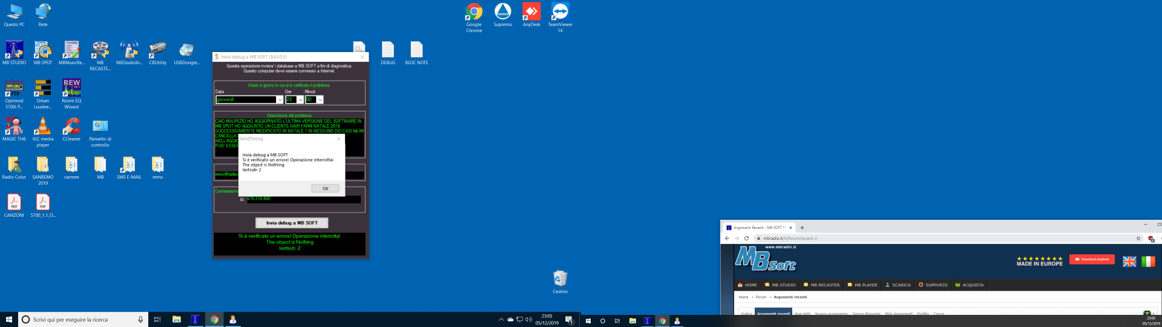Open the MB SPOT desktop shortcut

click(42, 51)
